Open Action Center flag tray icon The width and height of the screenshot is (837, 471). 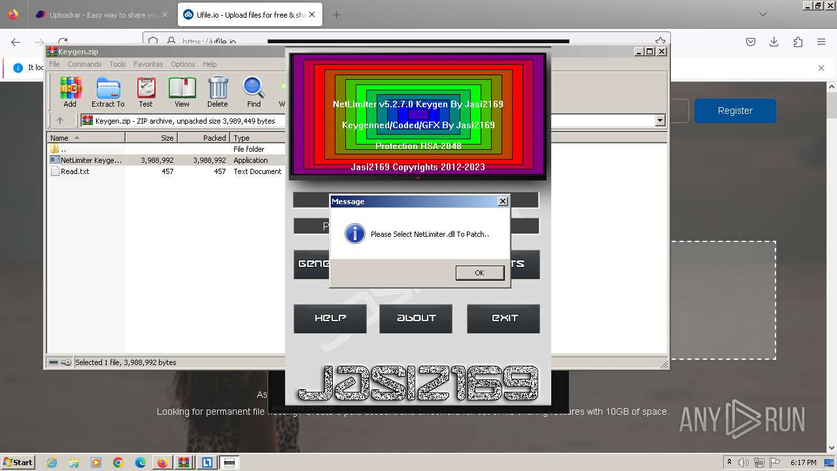click(x=775, y=462)
